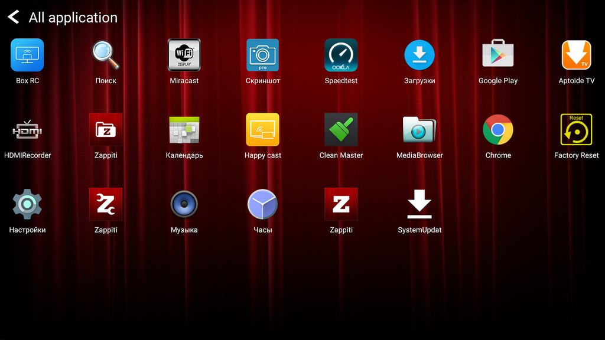Open Aptoide TV app
This screenshot has height=340, width=605.
click(577, 55)
